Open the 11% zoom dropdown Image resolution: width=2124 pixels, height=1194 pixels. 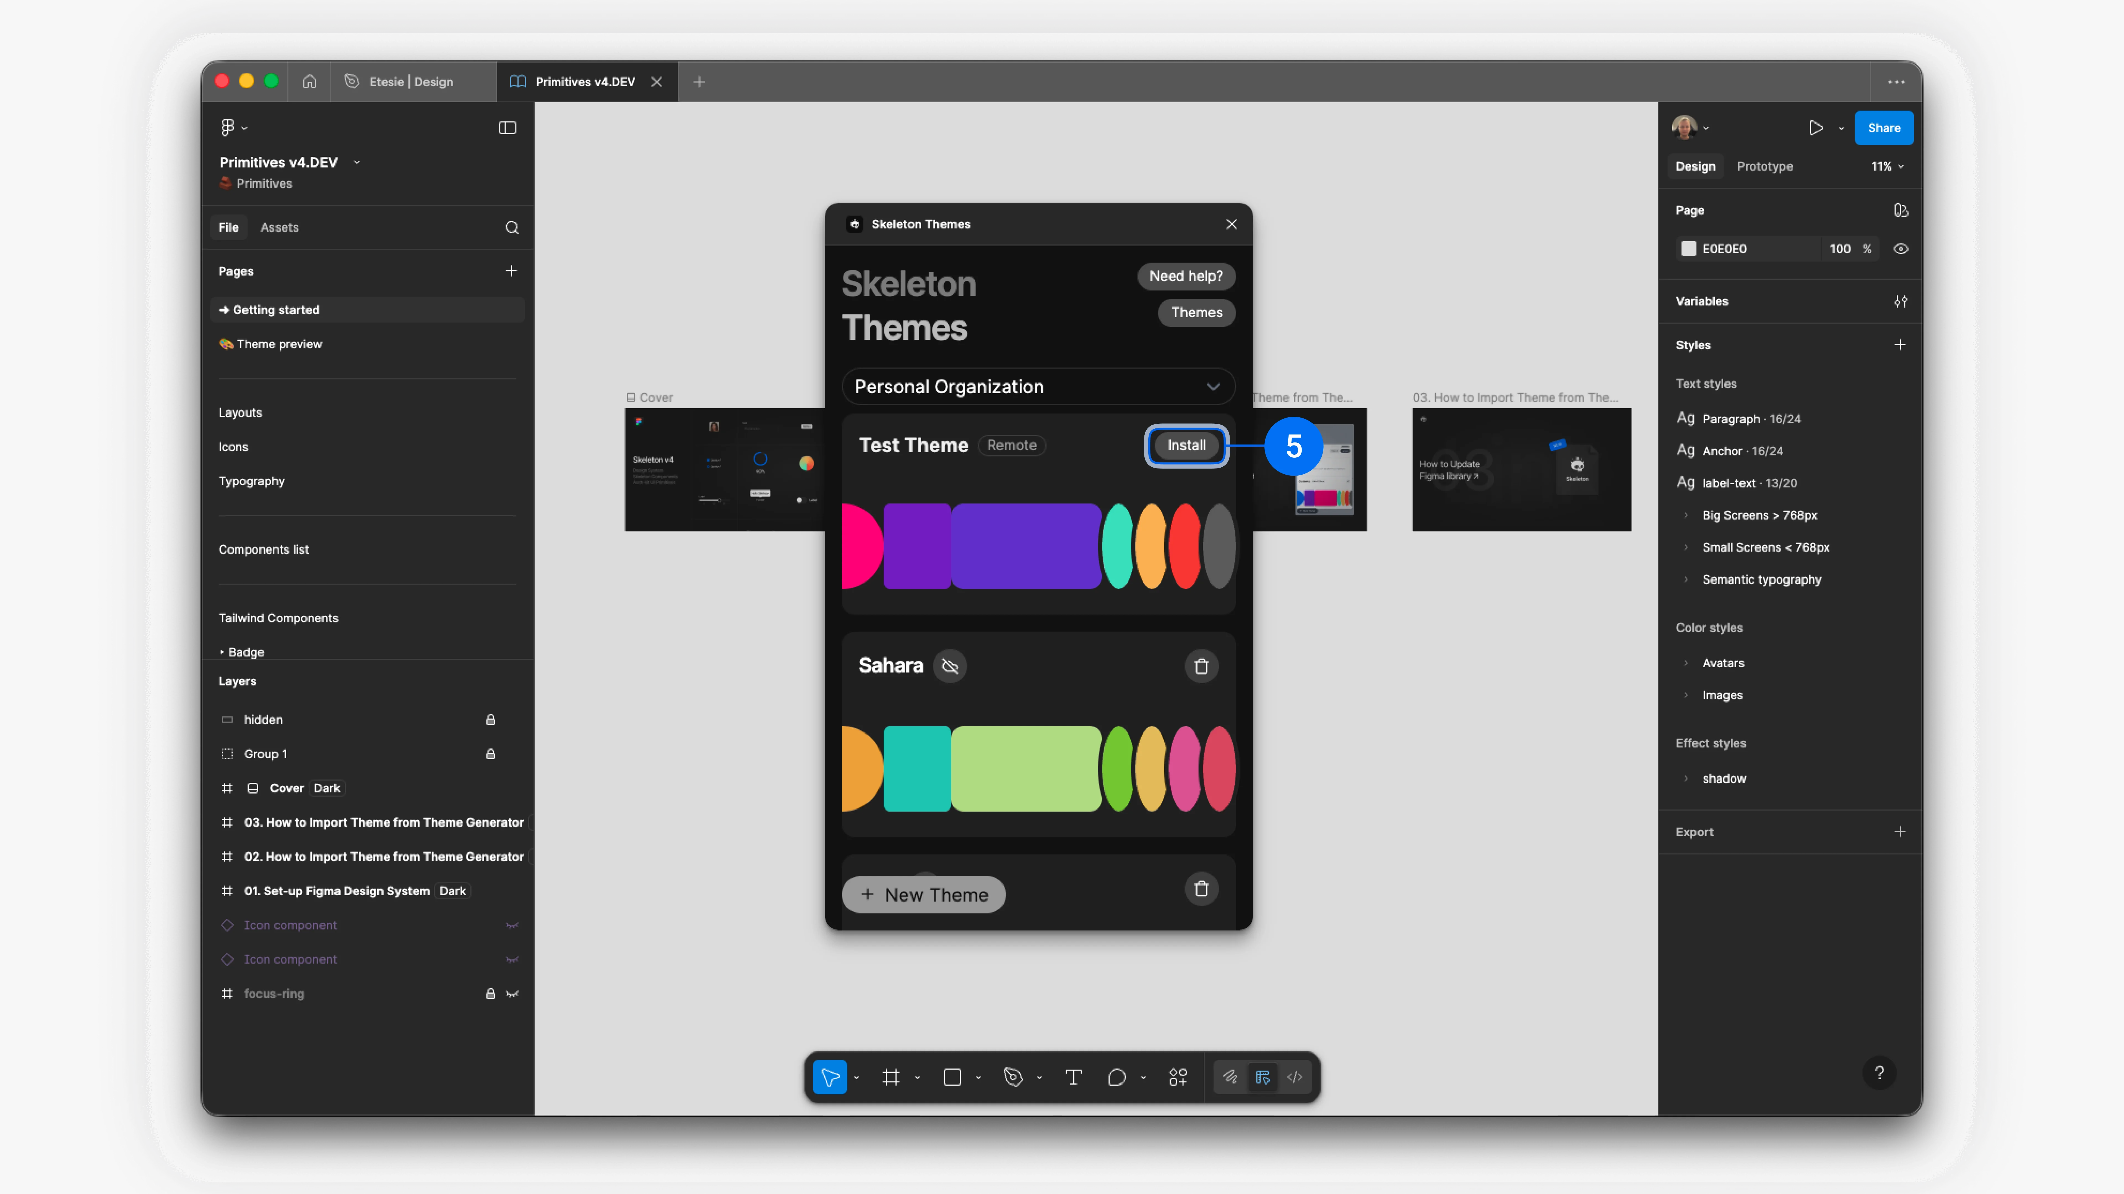tap(1887, 166)
